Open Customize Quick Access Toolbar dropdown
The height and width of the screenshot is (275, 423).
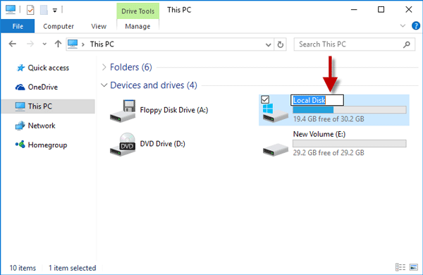(55, 11)
